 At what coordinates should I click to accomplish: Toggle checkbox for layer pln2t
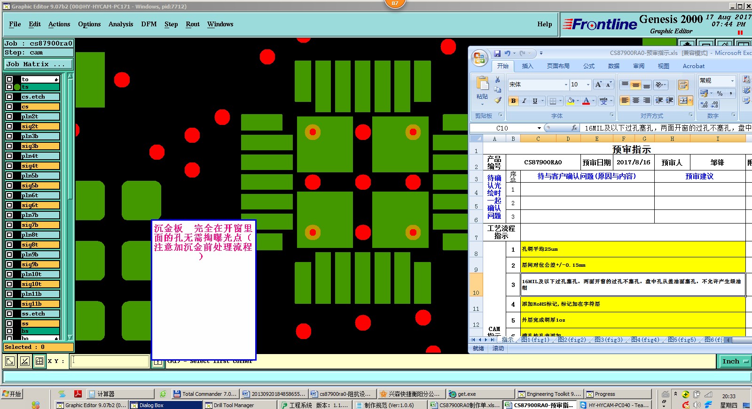coord(9,116)
